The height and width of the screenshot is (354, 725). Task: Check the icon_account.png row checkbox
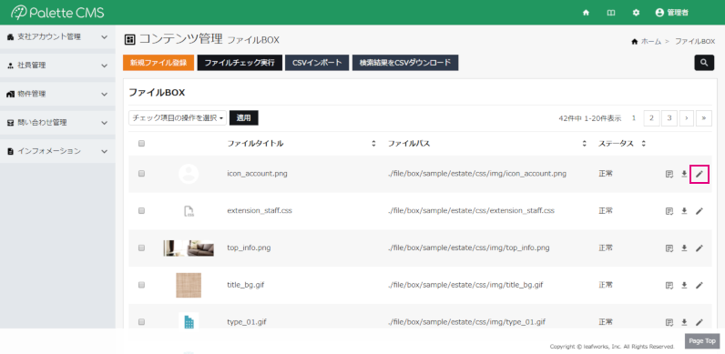141,174
